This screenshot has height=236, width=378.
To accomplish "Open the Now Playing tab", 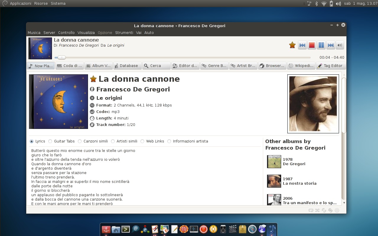I will click(x=41, y=66).
